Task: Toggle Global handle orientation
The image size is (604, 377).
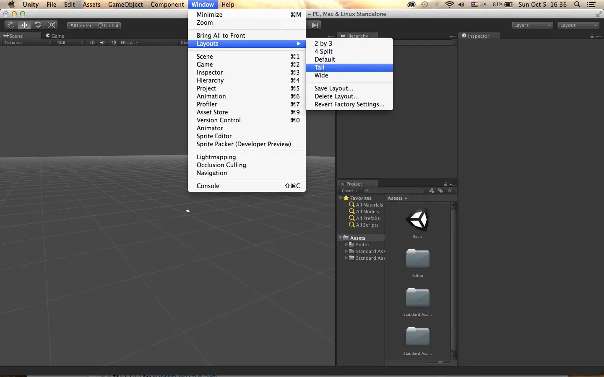Action: [x=108, y=26]
